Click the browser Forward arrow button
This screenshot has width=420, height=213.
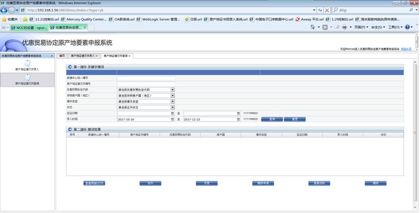12,10
